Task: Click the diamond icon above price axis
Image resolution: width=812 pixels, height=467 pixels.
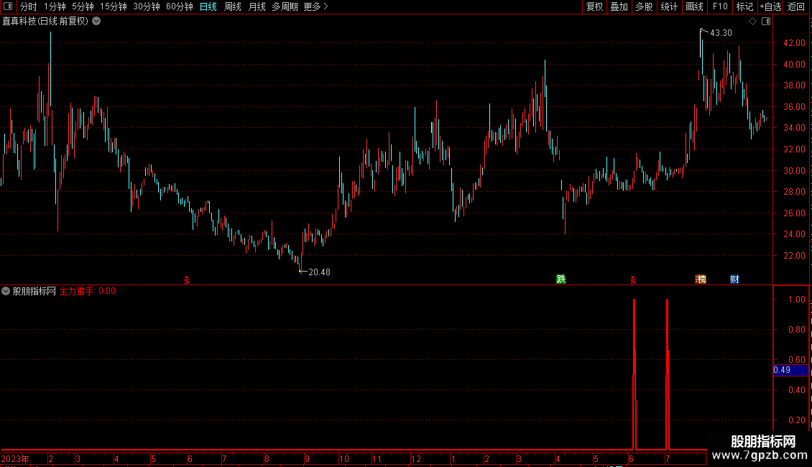Action: pos(753,22)
